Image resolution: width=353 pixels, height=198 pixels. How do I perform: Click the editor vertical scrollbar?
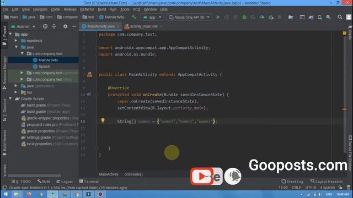pyautogui.click(x=344, y=94)
